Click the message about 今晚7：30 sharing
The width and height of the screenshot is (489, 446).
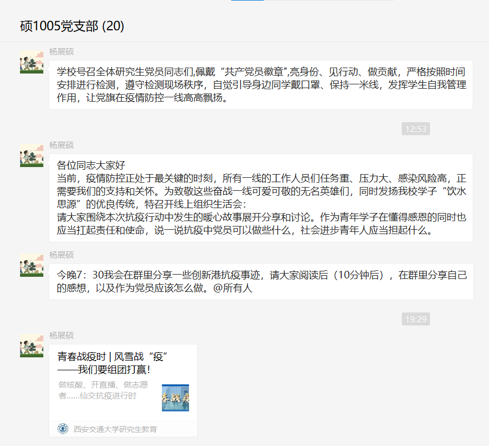(x=260, y=282)
